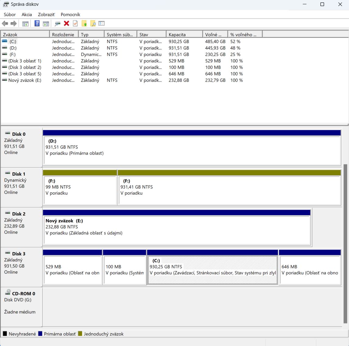349x346 pixels.
Task: Click the 930,25 GB capacity cell
Action: tap(179, 41)
